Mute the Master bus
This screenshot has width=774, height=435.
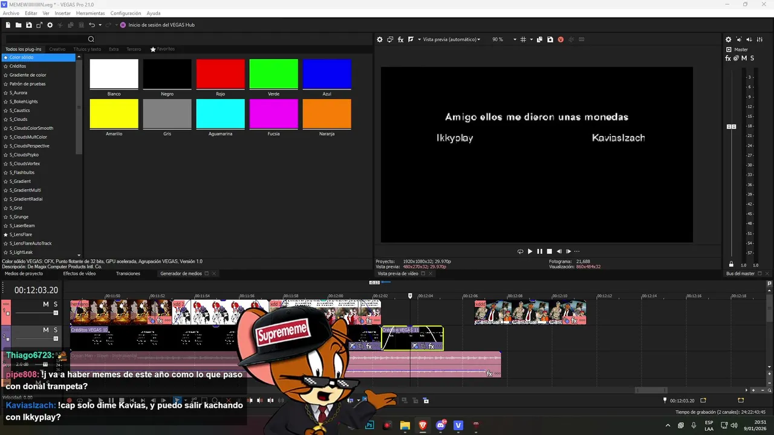pos(744,58)
